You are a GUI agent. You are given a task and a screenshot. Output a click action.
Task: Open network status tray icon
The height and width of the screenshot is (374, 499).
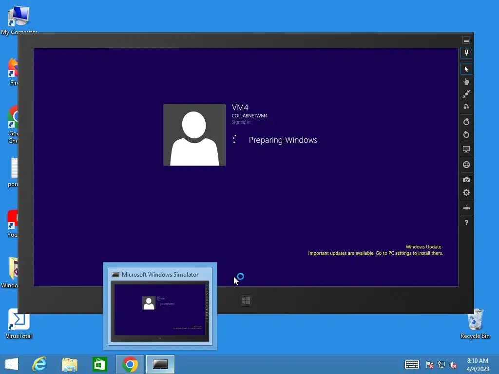441,365
